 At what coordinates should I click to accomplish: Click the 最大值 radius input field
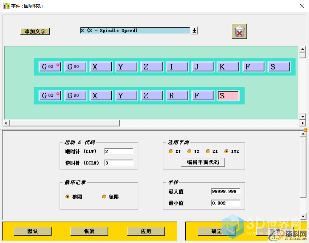click(225, 191)
